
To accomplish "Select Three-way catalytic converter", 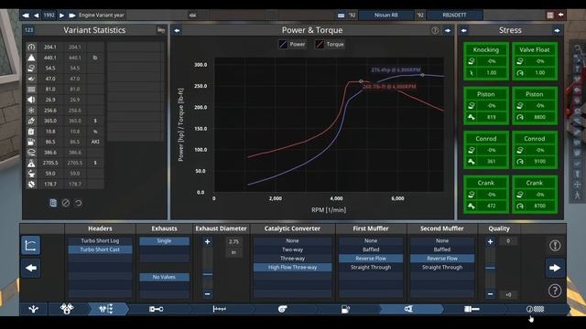I will [292, 259].
